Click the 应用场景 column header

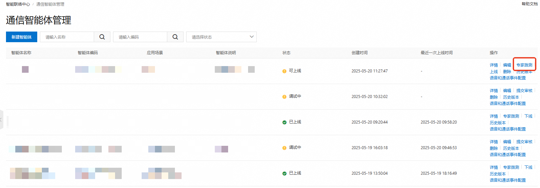pos(155,53)
